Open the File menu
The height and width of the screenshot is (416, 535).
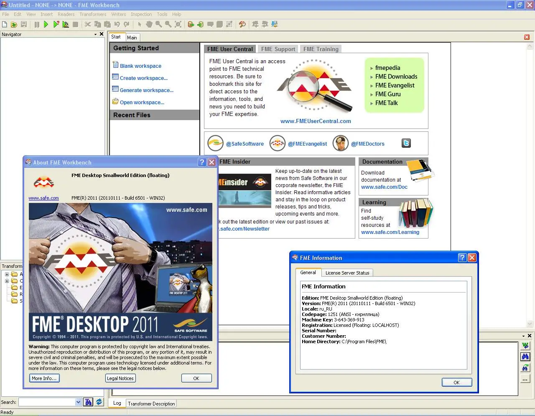[x=5, y=14]
